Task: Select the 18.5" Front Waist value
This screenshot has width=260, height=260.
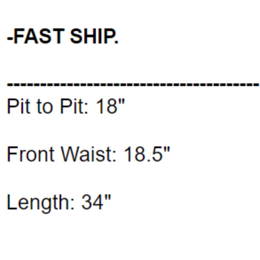Action: coord(147,154)
